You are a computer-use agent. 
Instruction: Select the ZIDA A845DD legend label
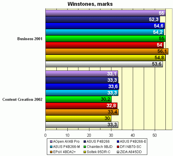131,152
